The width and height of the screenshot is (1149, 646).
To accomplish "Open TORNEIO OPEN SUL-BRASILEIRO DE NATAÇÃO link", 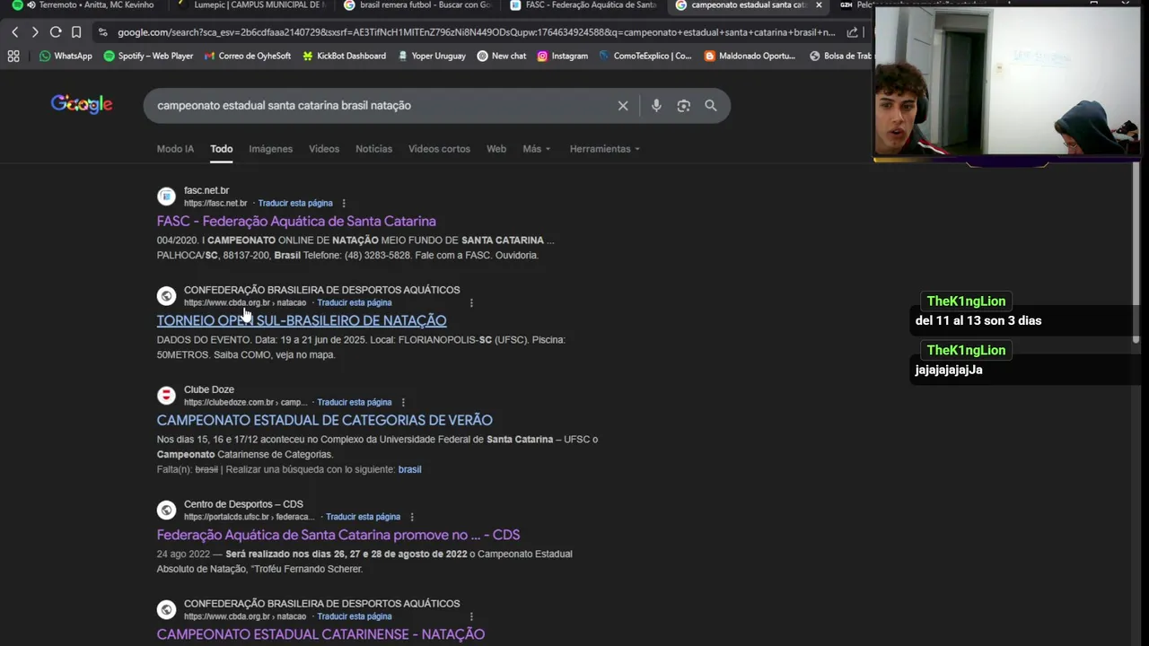I will (x=302, y=321).
